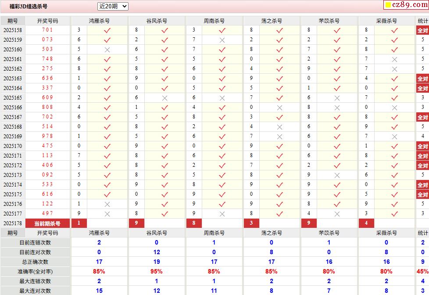Click the red checkmark in 芣苡杀号 for row 2025175
The image size is (429, 295).
point(337,194)
